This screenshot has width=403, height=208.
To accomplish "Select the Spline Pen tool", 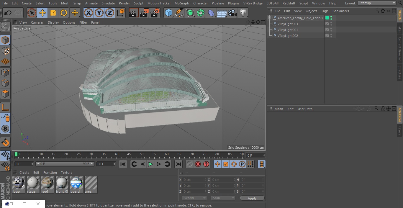I will 179,13.
